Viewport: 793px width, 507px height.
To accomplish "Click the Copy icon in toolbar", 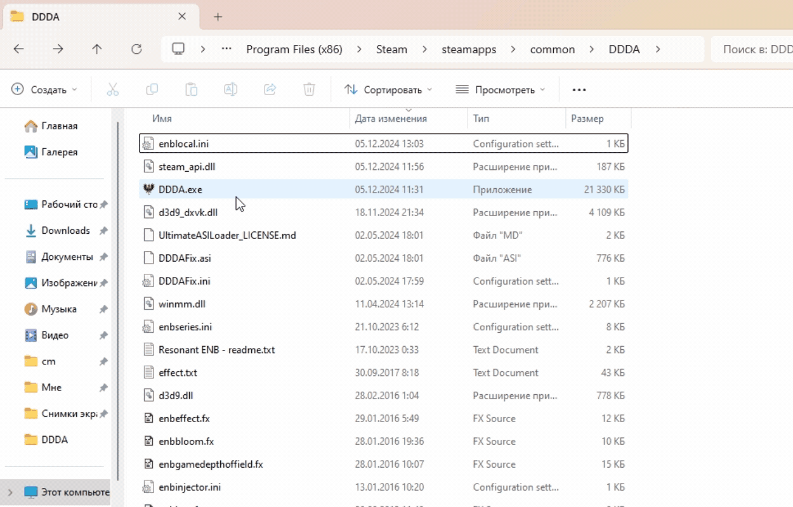I will (152, 89).
